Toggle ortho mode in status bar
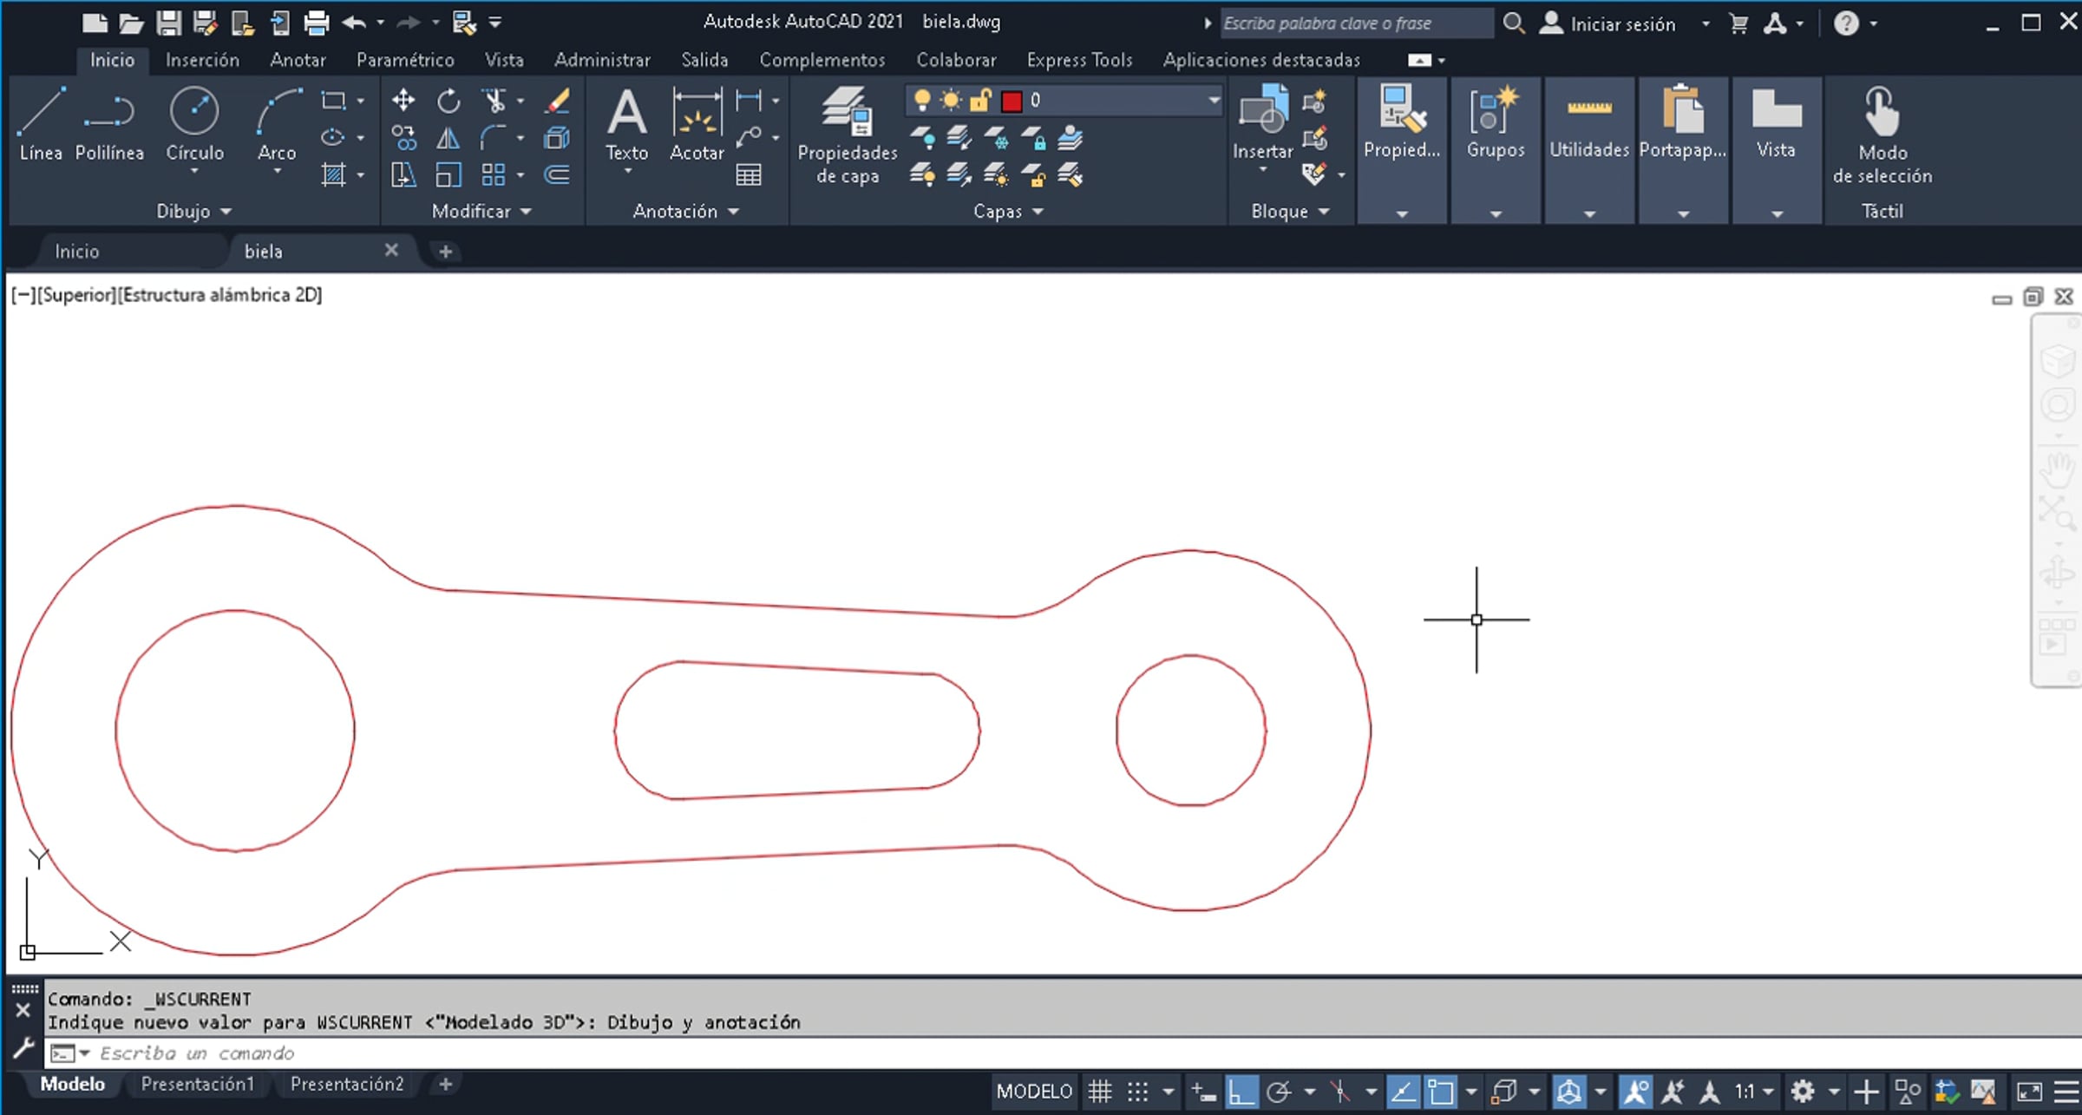Screen dimensions: 2082x1115 tap(1241, 1091)
